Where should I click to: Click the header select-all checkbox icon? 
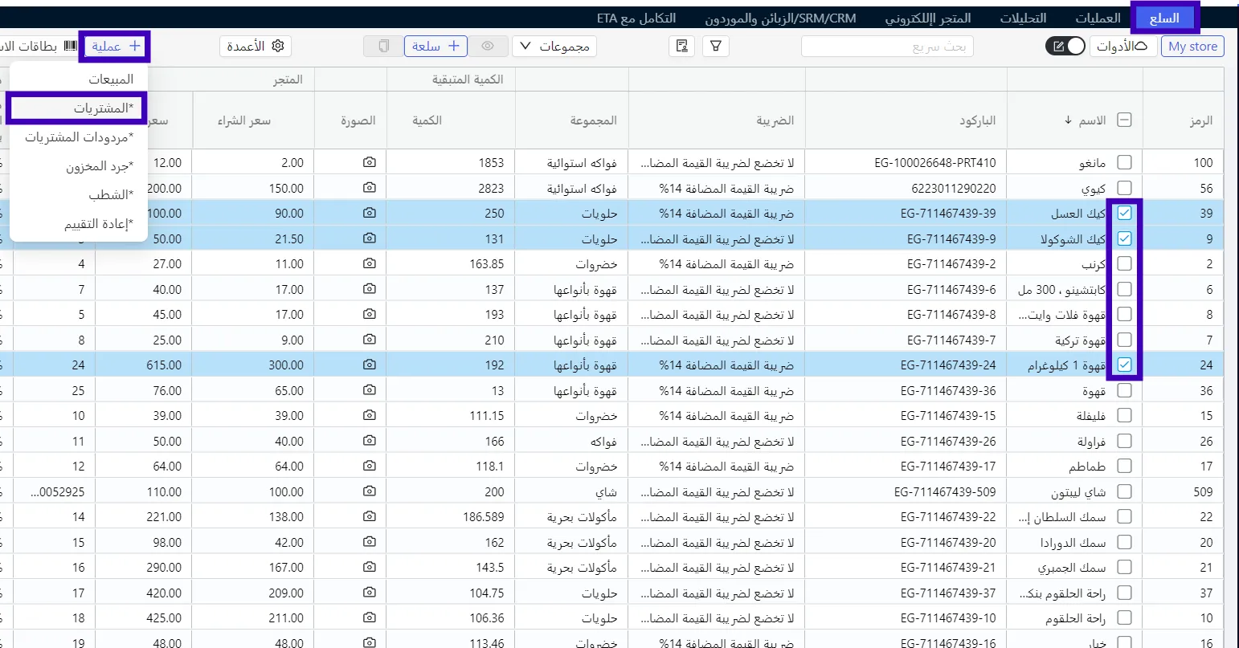point(1125,120)
